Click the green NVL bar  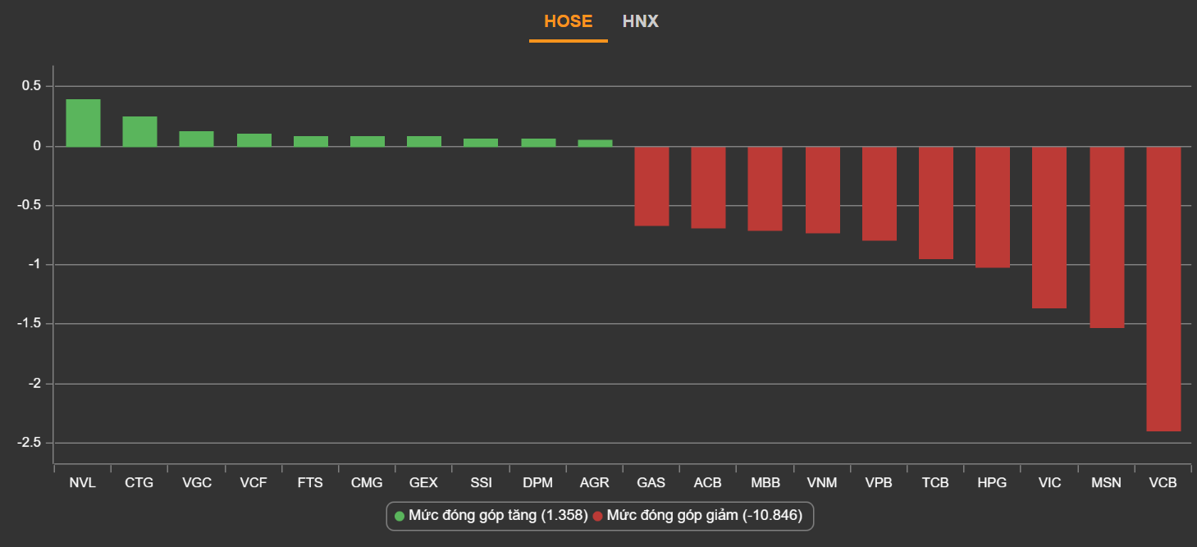[83, 123]
